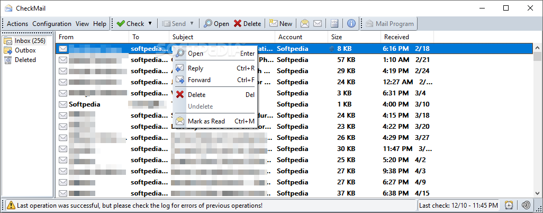The image size is (543, 213).
Task: Click the 'Last check: 12/10 - 11:45 PM' status text
Action: point(458,206)
